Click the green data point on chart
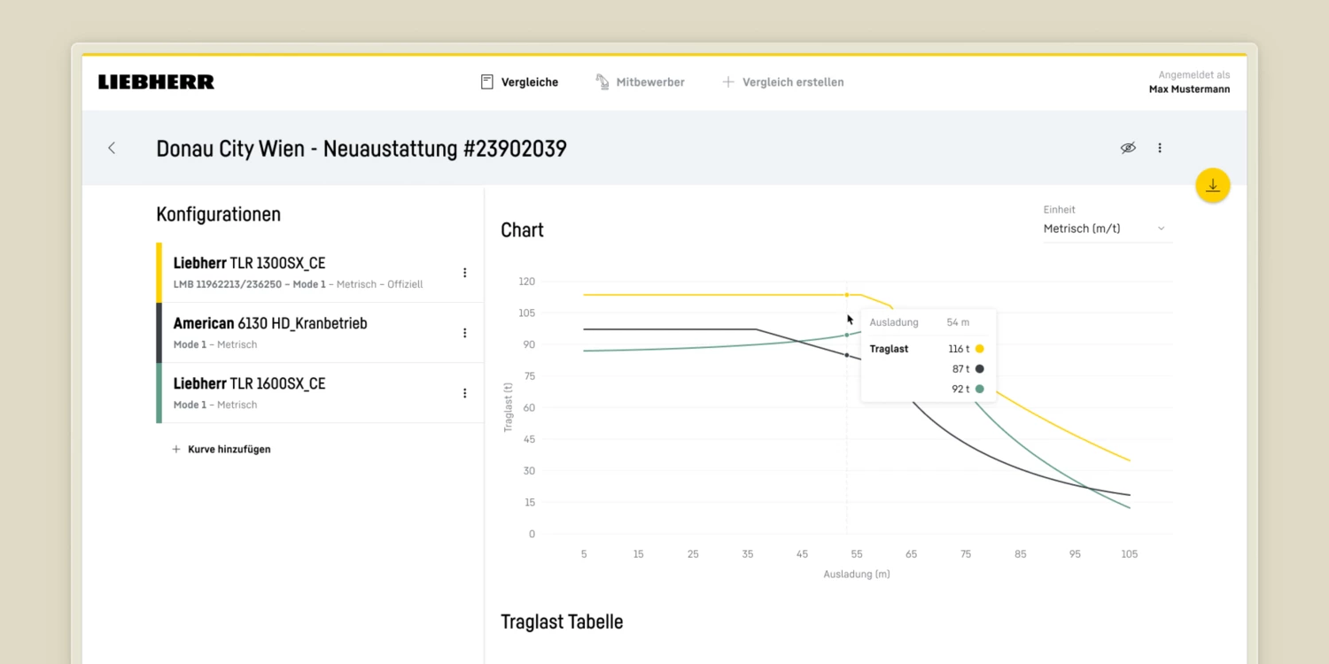This screenshot has width=1329, height=664. point(846,335)
